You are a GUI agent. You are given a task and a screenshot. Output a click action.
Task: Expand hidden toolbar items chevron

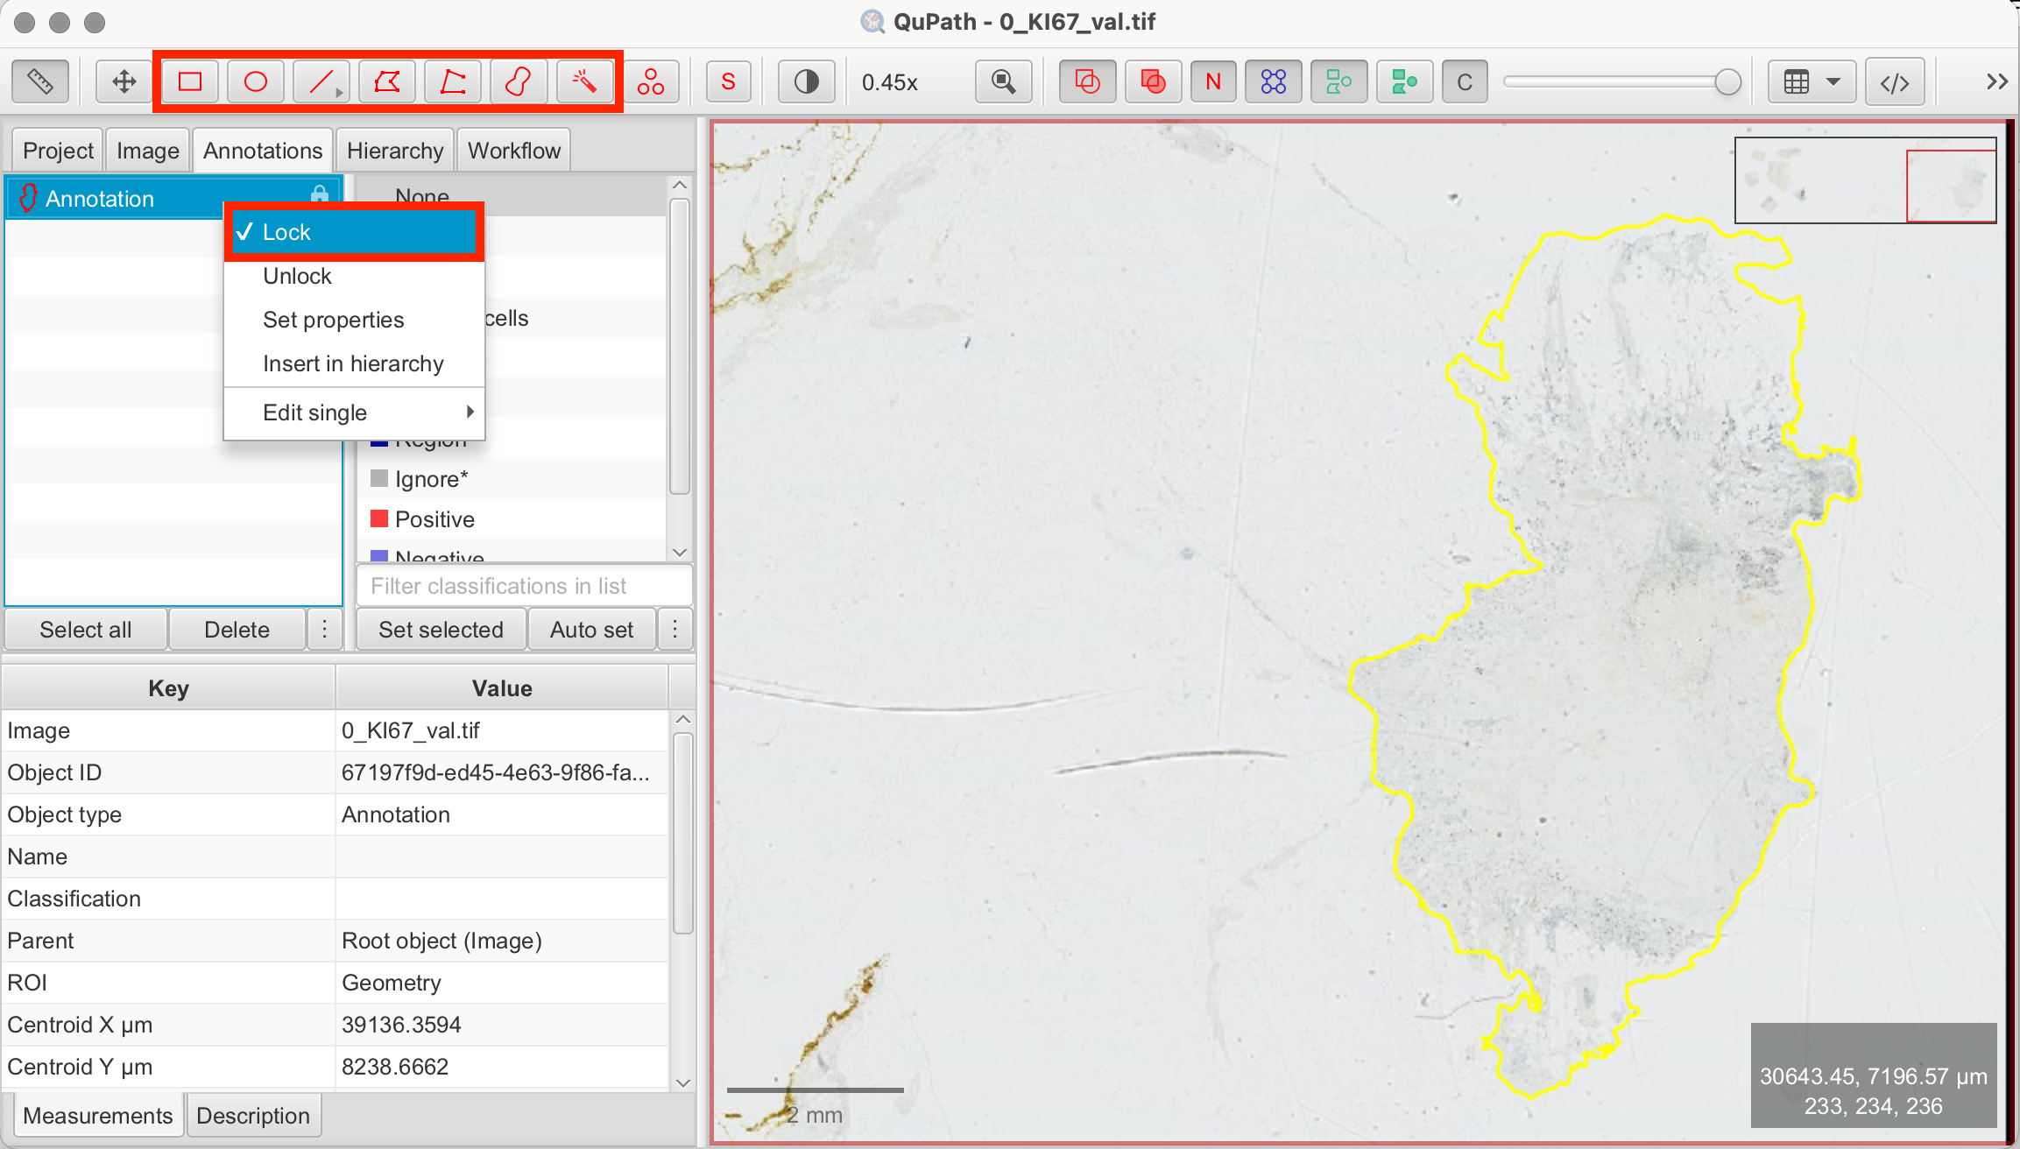click(x=1996, y=82)
